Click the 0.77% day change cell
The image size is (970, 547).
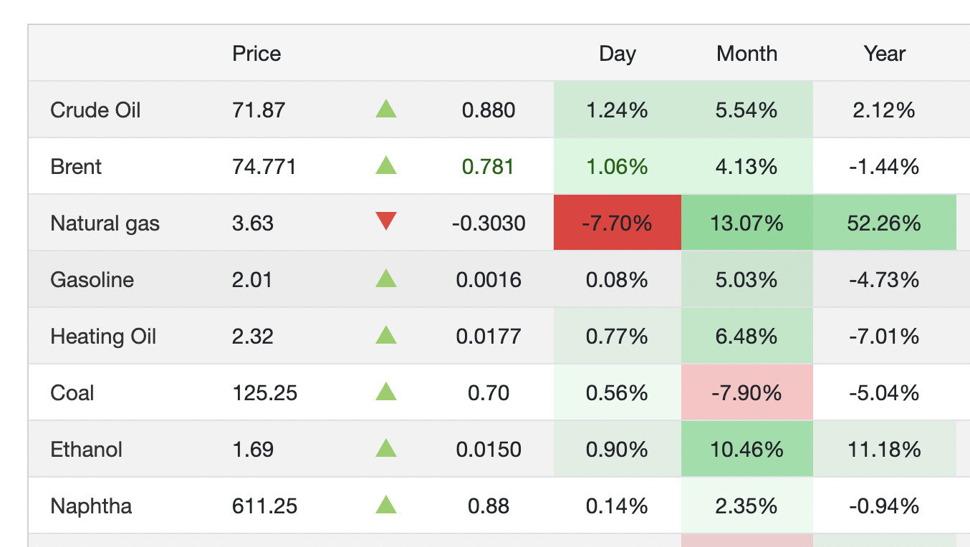click(618, 336)
